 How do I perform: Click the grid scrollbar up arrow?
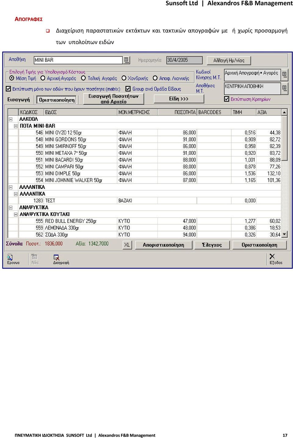click(284, 112)
